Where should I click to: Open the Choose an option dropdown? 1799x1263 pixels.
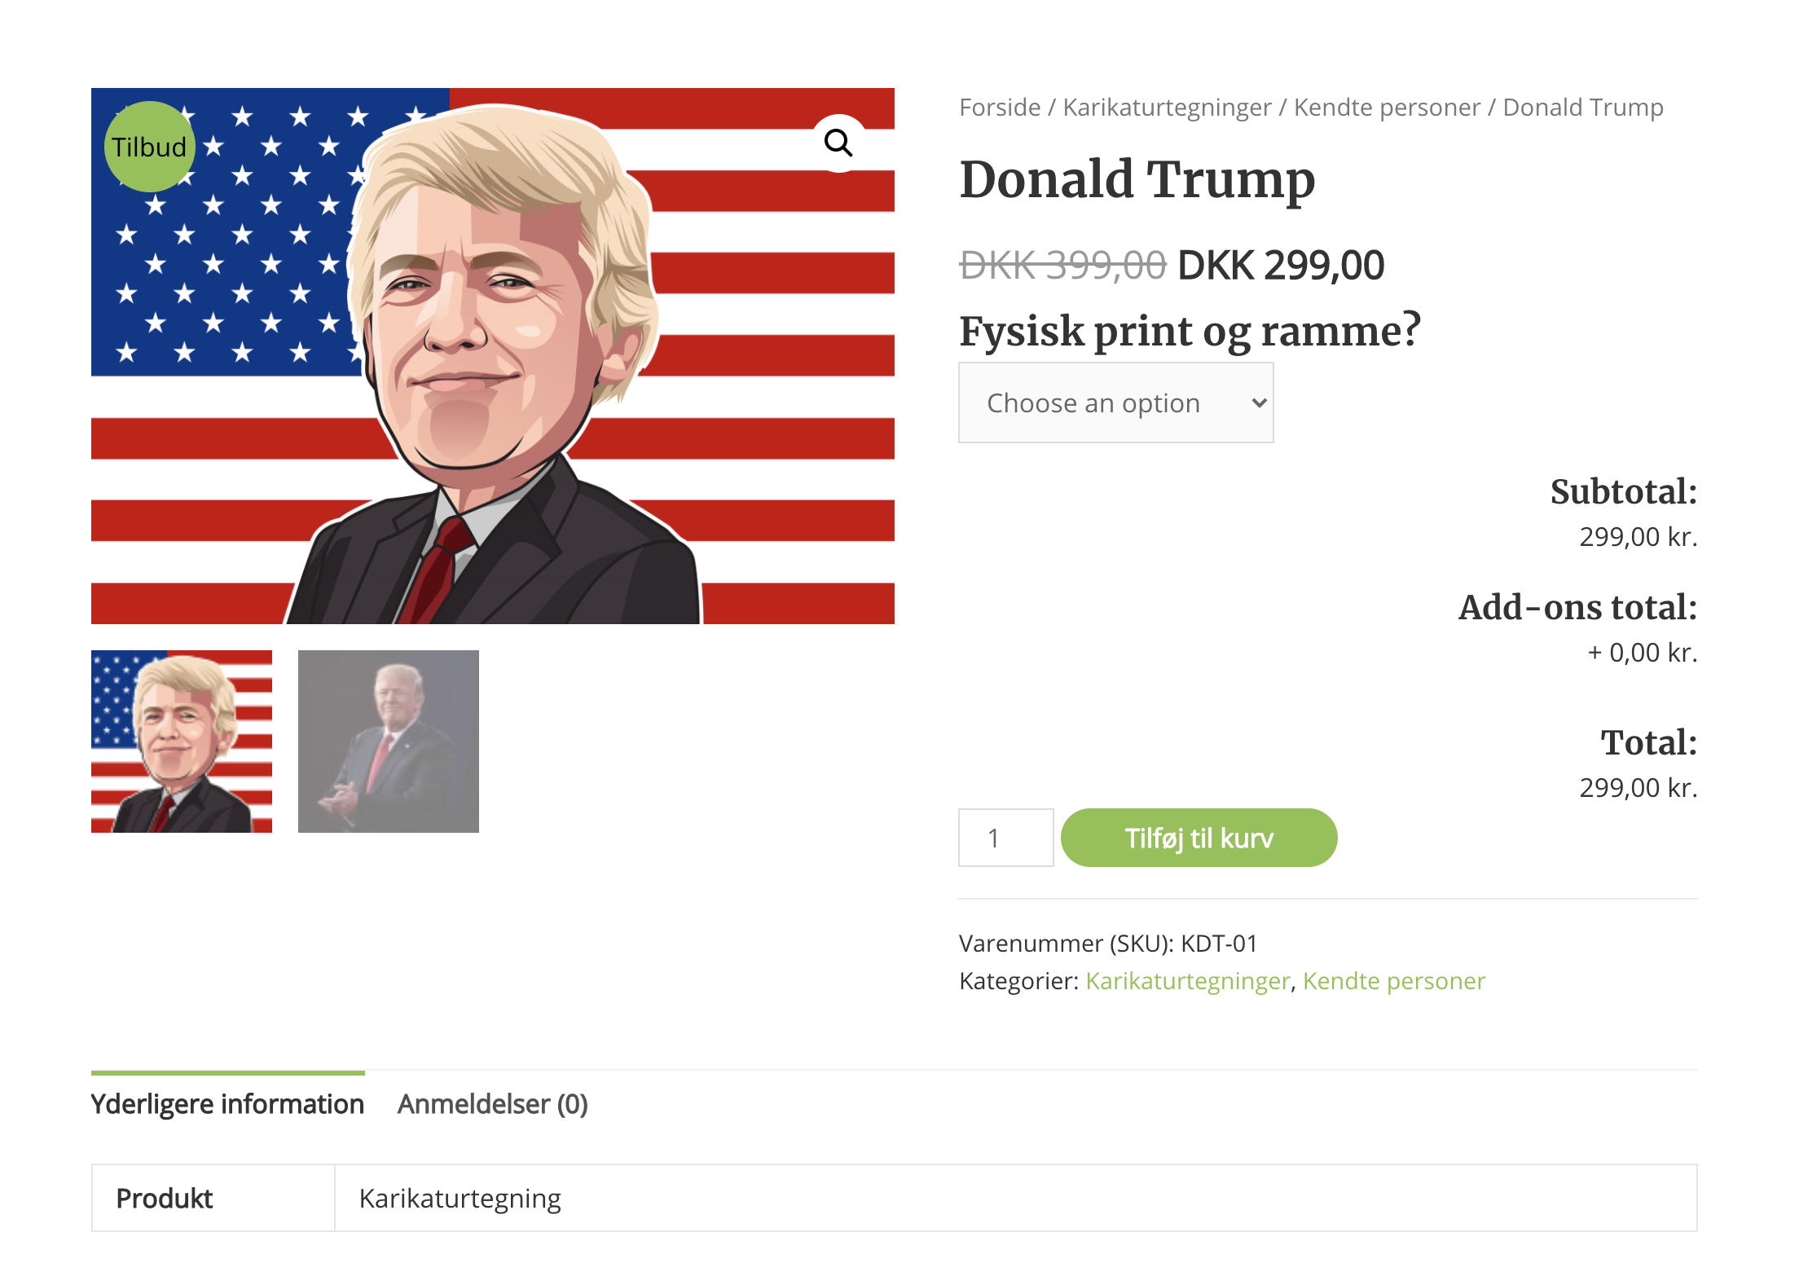[1115, 403]
